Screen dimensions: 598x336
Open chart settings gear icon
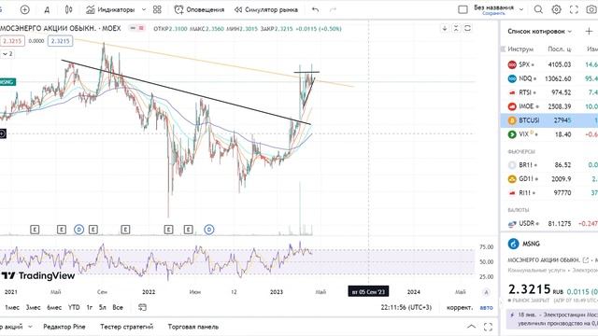(557, 9)
